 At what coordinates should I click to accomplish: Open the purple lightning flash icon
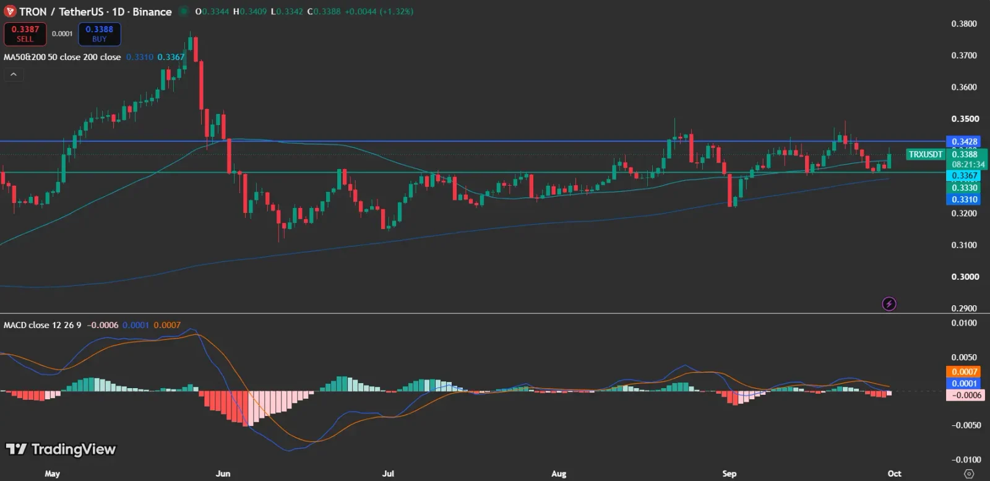pos(889,304)
